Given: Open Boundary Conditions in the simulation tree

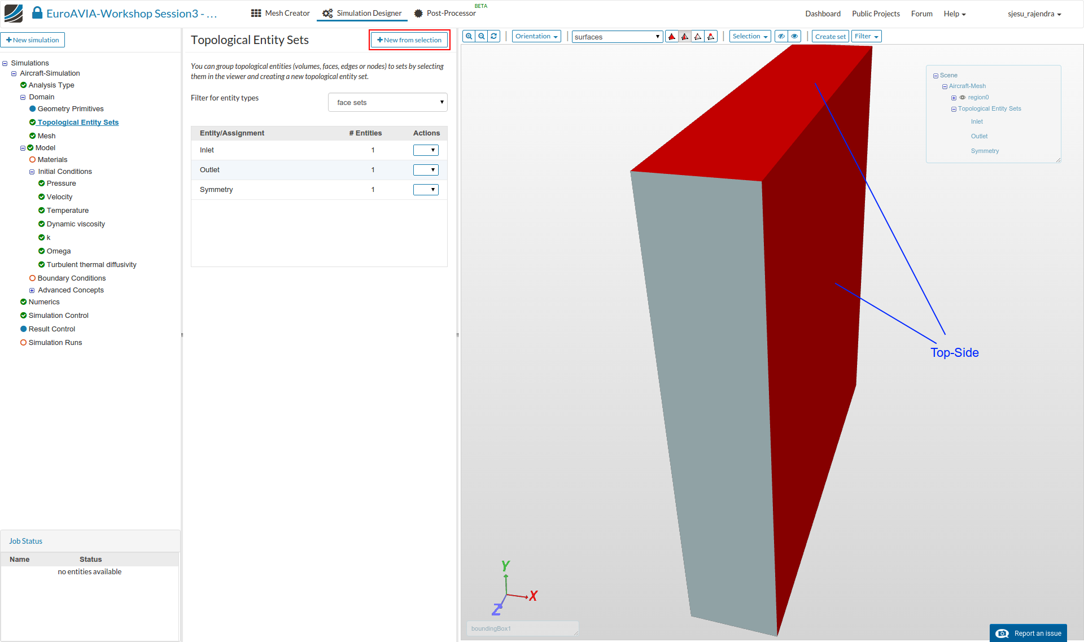Looking at the screenshot, I should click(71, 278).
